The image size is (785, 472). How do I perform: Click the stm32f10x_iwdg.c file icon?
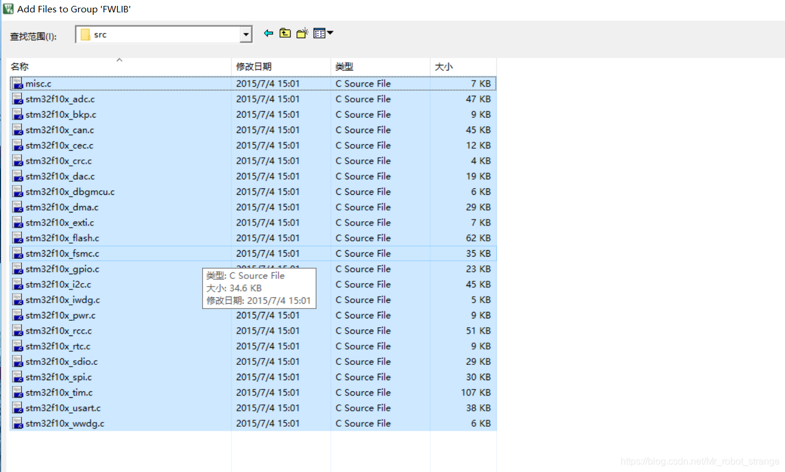tap(18, 300)
